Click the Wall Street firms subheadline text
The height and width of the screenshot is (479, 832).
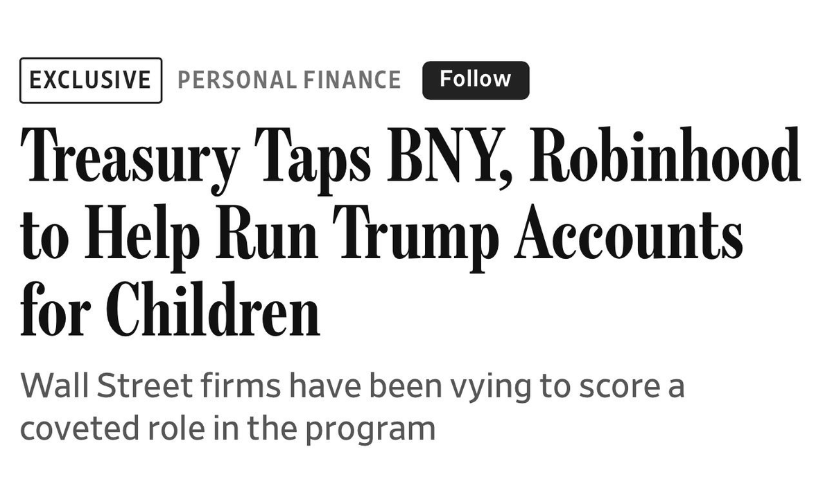352,407
